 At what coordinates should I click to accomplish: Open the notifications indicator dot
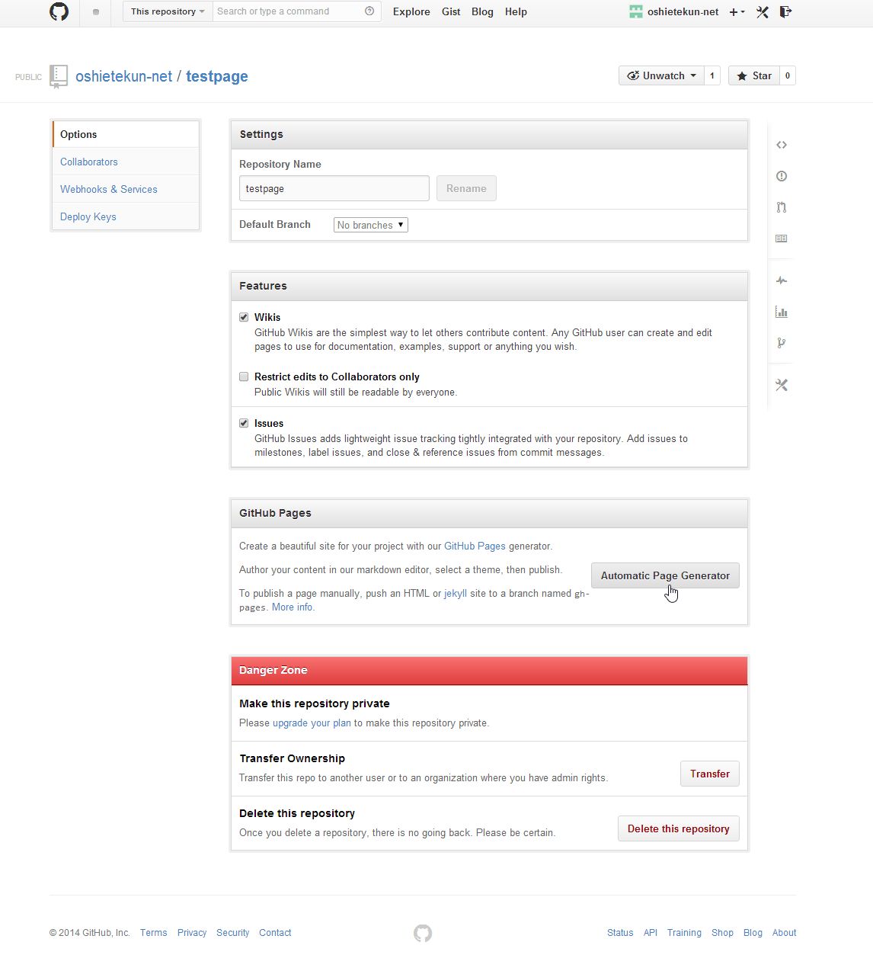(x=95, y=12)
